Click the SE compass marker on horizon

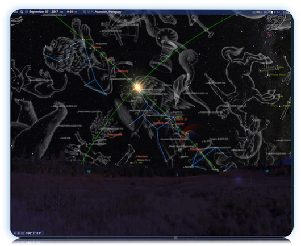point(267,171)
